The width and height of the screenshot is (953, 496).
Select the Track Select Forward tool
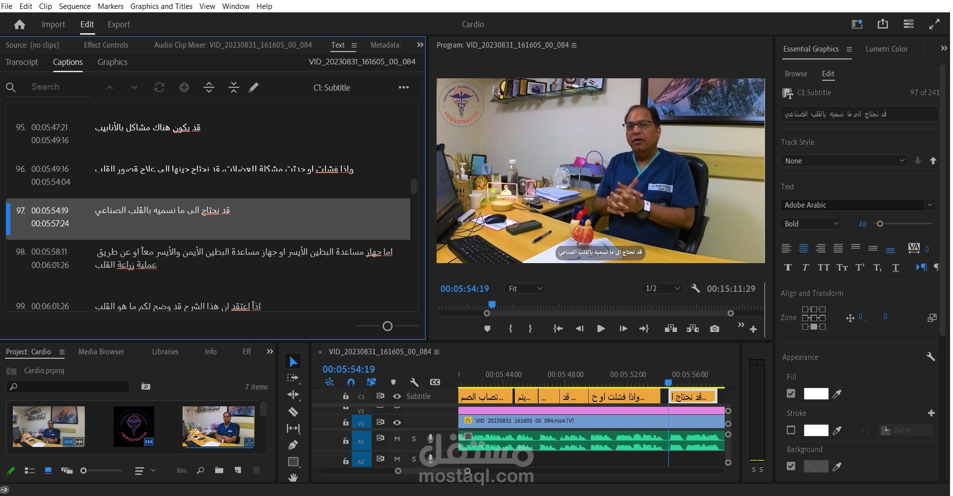pyautogui.click(x=293, y=378)
